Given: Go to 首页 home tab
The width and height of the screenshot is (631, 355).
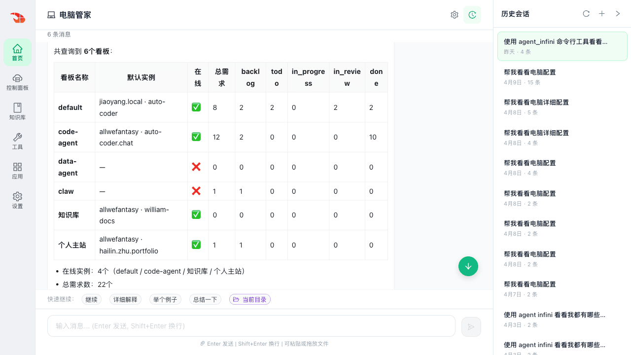Looking at the screenshot, I should click(x=17, y=52).
